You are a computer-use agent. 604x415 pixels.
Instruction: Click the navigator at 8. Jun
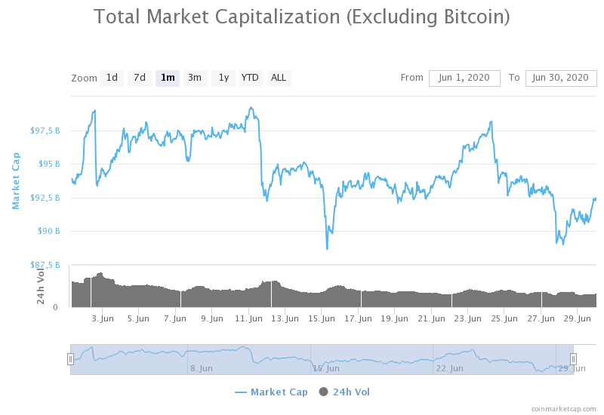pyautogui.click(x=200, y=368)
